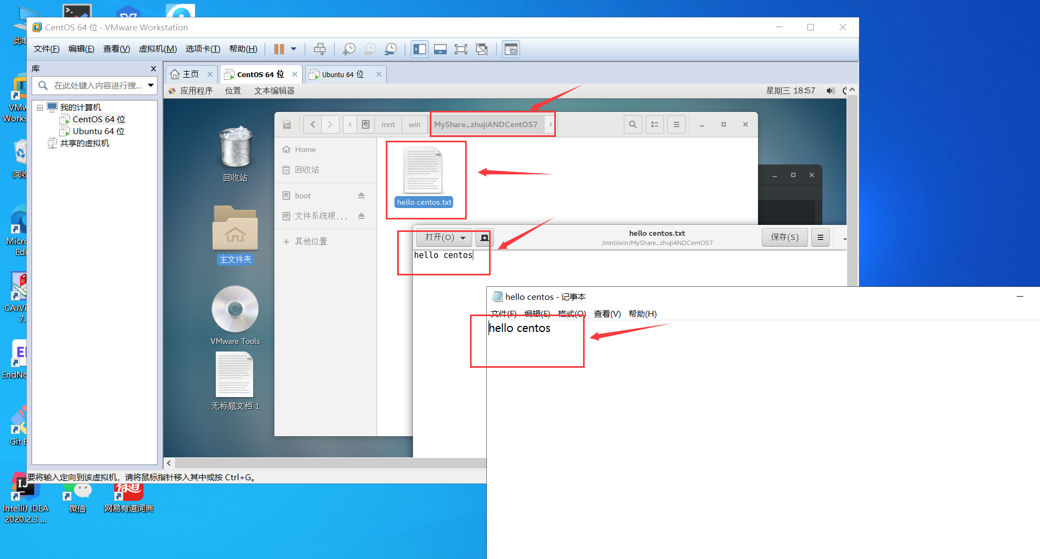Collapse the 我的计算机 tree node
The width and height of the screenshot is (1040, 559).
point(40,107)
